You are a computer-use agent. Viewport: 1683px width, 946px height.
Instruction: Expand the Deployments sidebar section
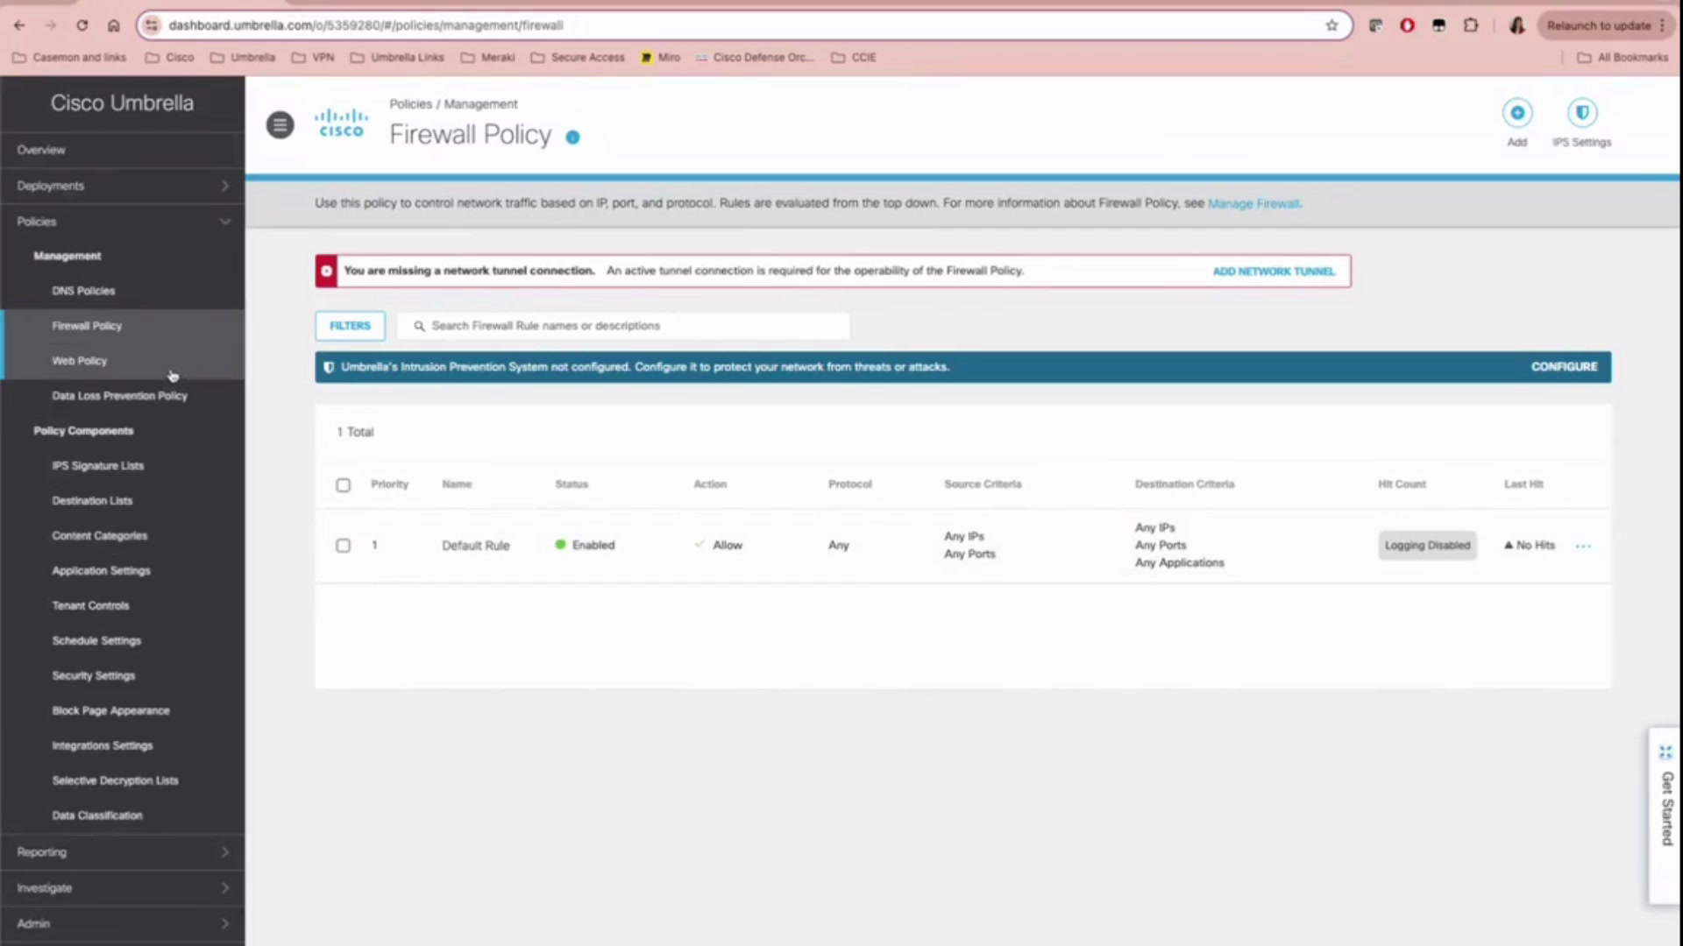[123, 186]
